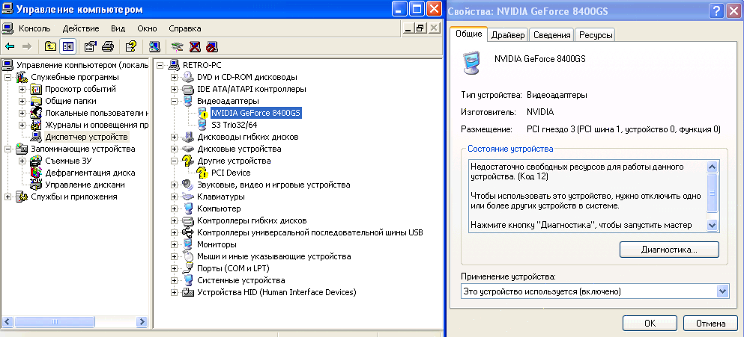744x337 pixels.
Task: Collapse the Служебные программы node
Action: (8, 77)
